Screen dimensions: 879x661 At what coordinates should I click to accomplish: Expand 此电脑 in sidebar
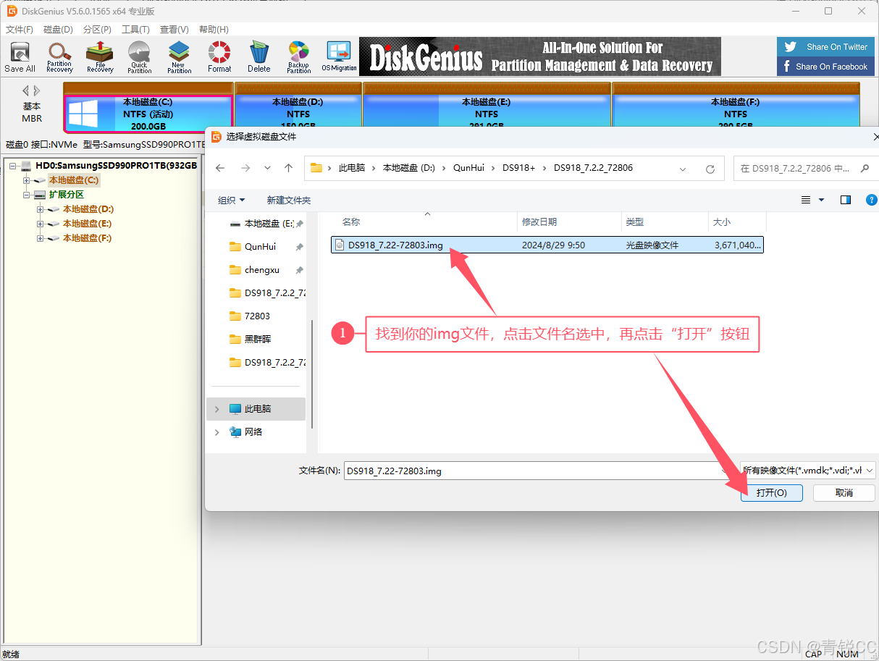[216, 409]
